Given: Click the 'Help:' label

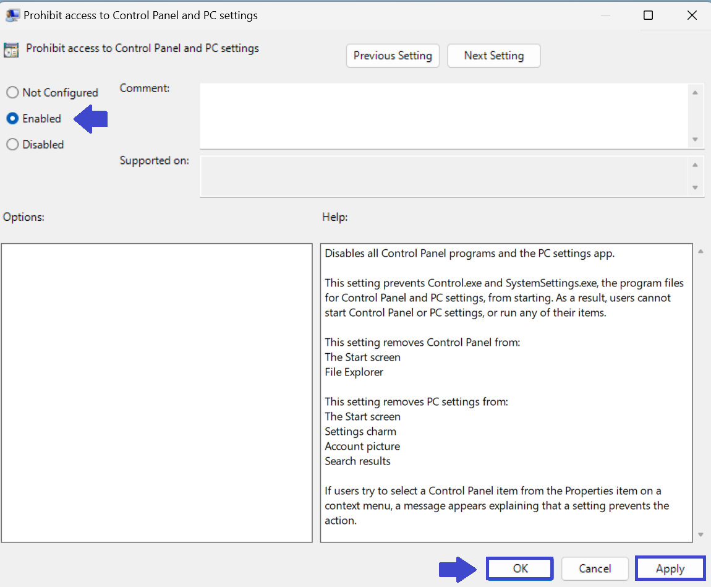Looking at the screenshot, I should [334, 217].
